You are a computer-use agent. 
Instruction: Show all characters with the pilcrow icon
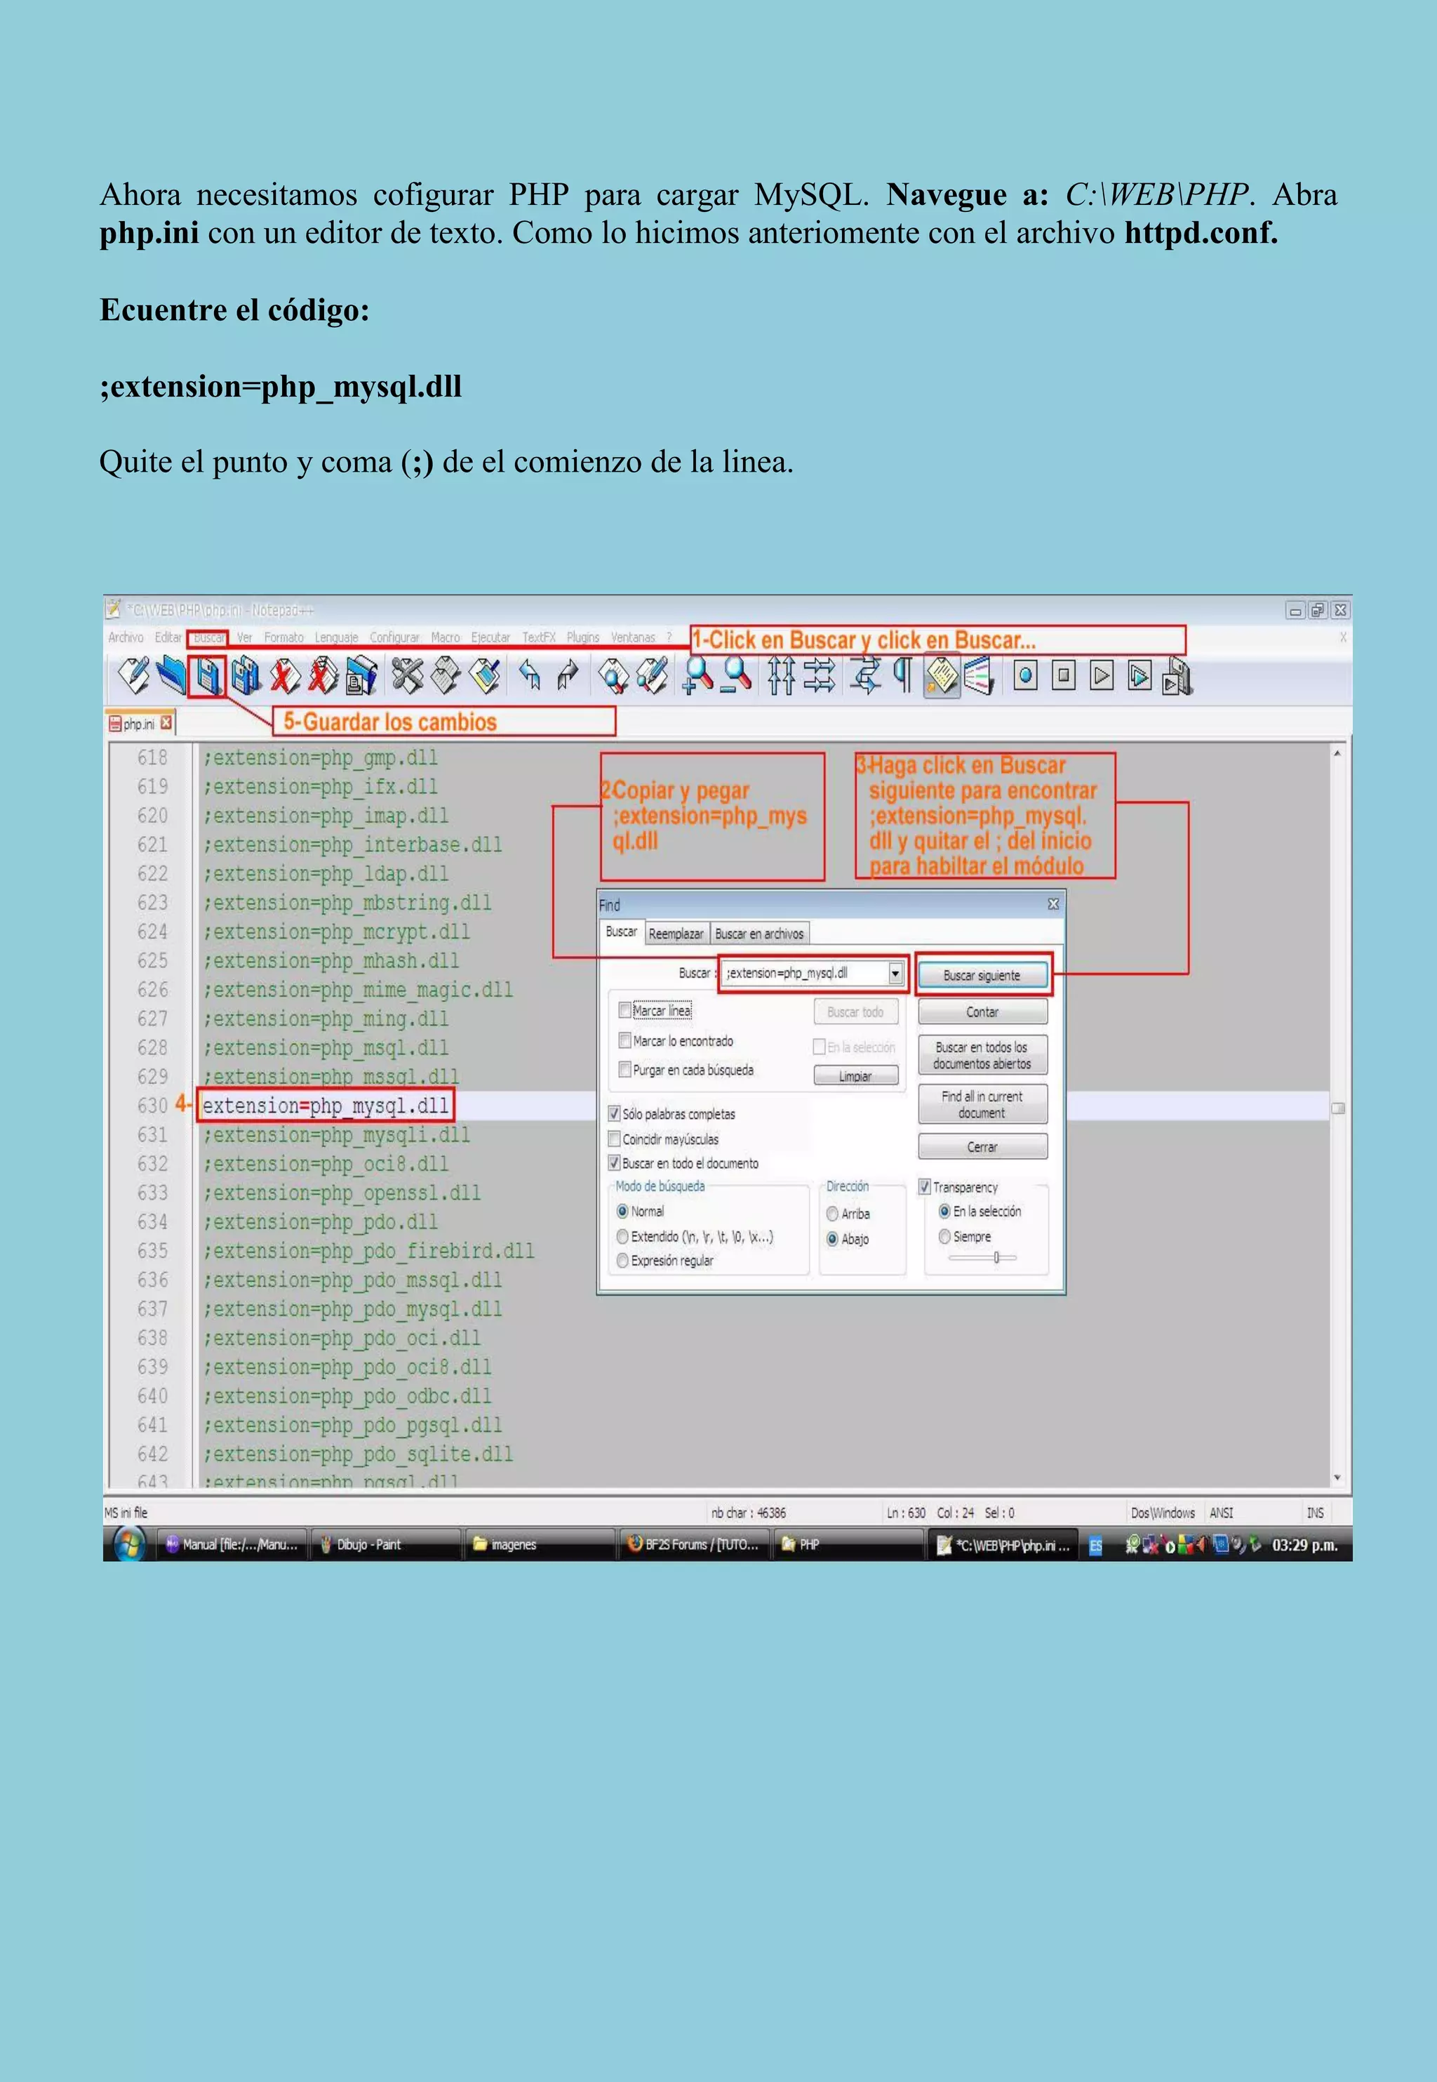(x=901, y=675)
